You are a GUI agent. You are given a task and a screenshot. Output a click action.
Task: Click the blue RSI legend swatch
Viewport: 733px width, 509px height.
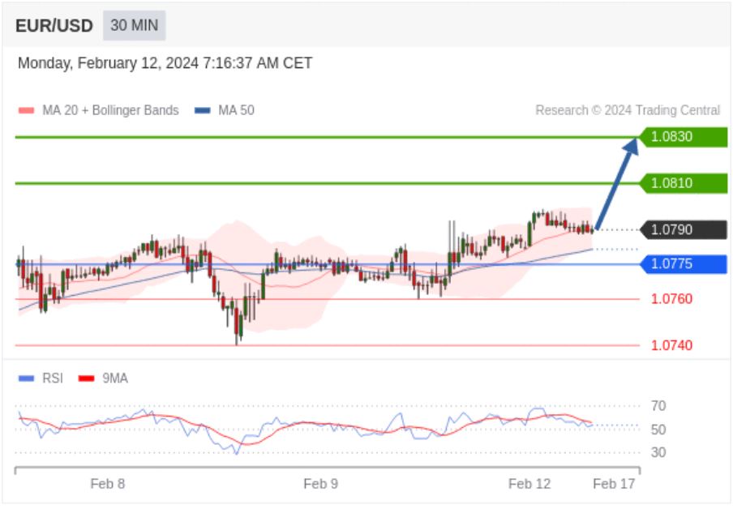(26, 379)
